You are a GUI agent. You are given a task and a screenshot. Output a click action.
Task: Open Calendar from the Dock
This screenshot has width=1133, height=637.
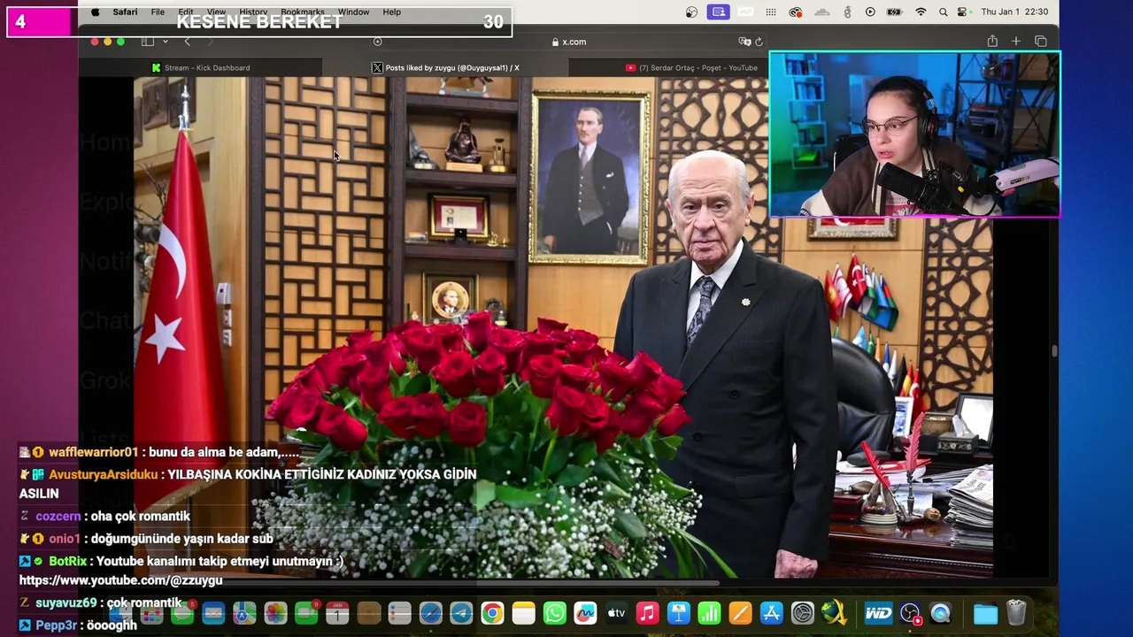[x=337, y=613]
